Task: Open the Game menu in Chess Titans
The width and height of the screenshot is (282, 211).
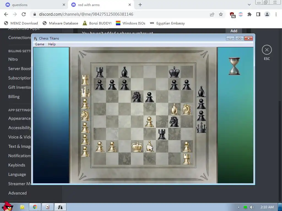Action: point(40,44)
